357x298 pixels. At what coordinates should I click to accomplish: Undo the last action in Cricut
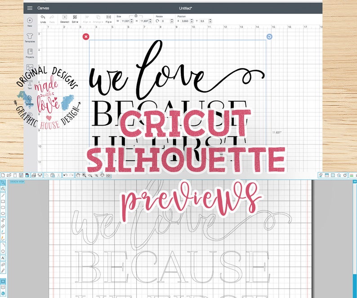(43, 19)
